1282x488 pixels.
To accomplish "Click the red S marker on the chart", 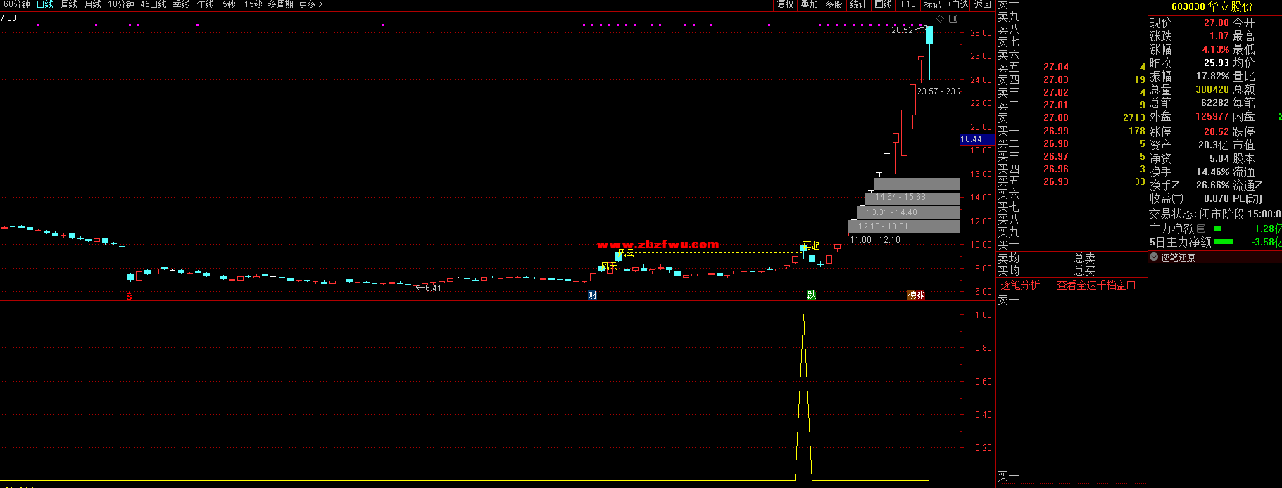I will pos(130,296).
